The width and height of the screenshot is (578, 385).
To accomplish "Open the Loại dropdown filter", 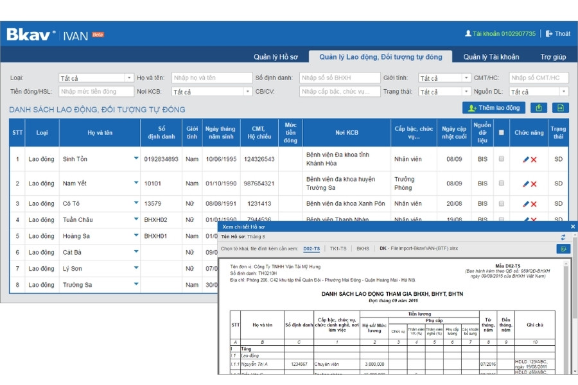I will tap(96, 78).
